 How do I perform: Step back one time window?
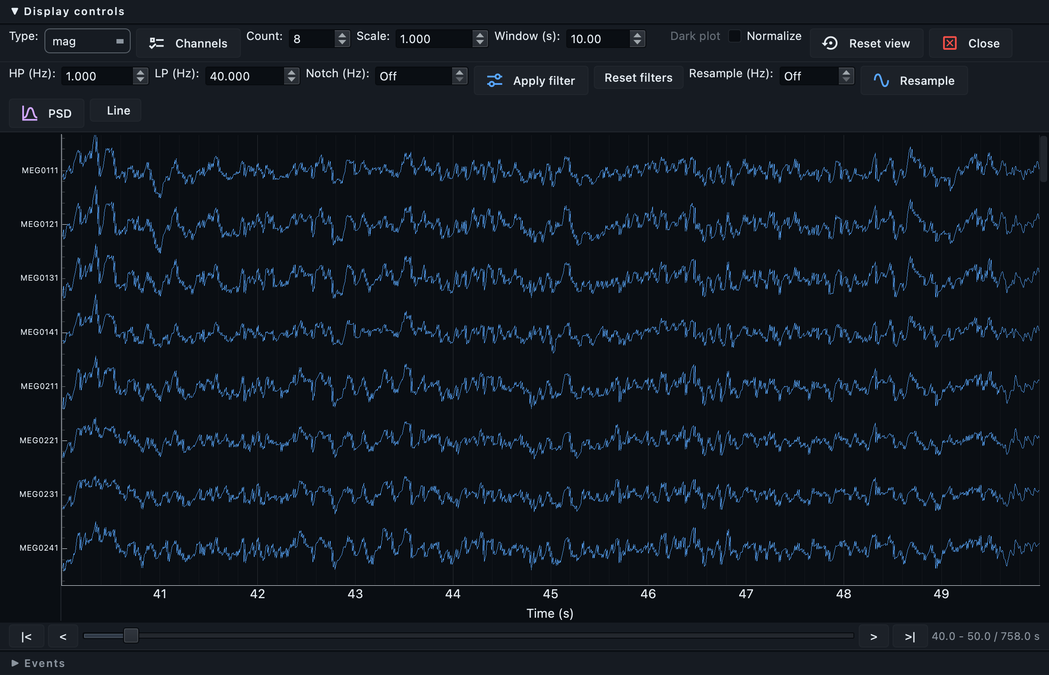coord(63,636)
